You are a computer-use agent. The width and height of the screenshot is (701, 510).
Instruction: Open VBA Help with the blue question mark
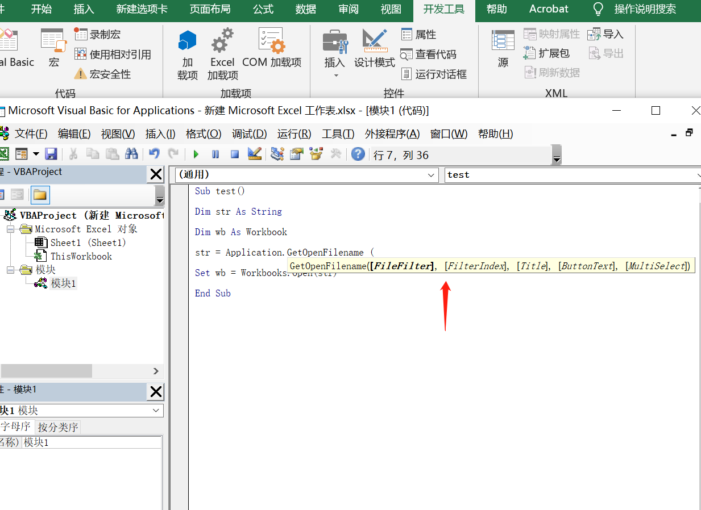(x=358, y=154)
